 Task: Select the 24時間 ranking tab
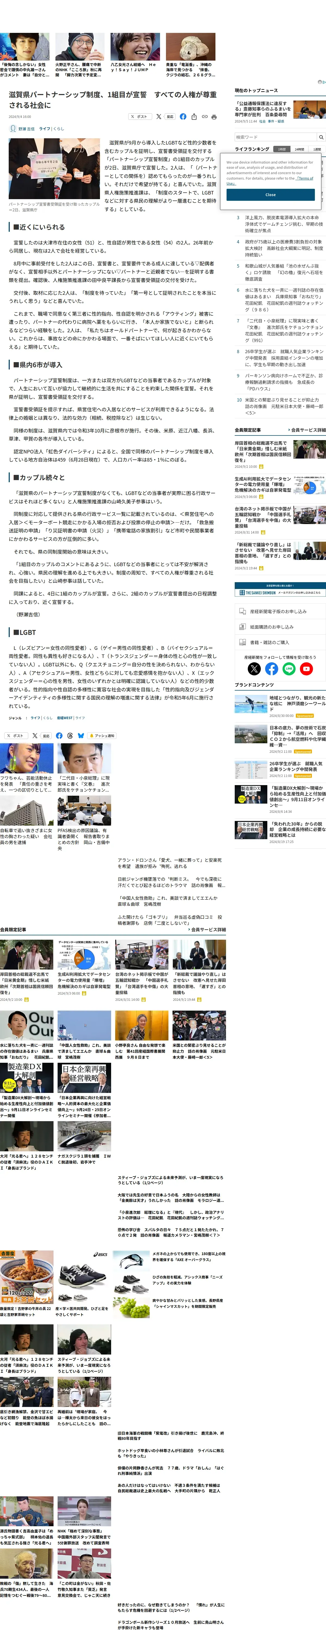coord(299,149)
